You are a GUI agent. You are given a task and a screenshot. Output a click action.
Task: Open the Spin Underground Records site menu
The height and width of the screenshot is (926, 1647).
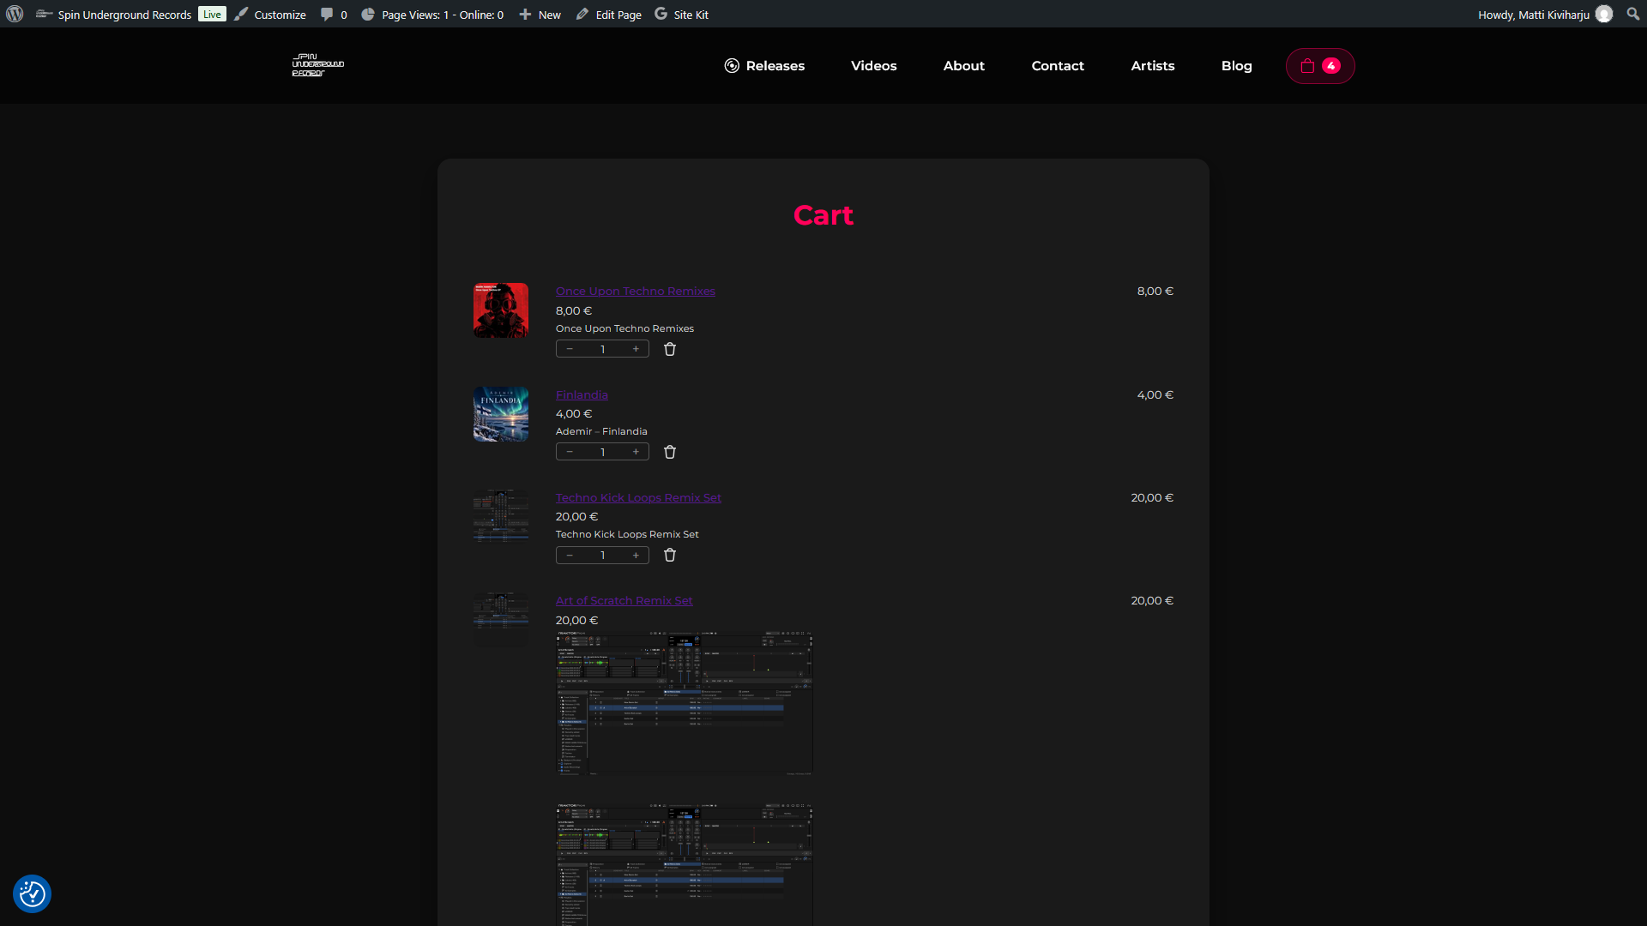[x=113, y=15]
